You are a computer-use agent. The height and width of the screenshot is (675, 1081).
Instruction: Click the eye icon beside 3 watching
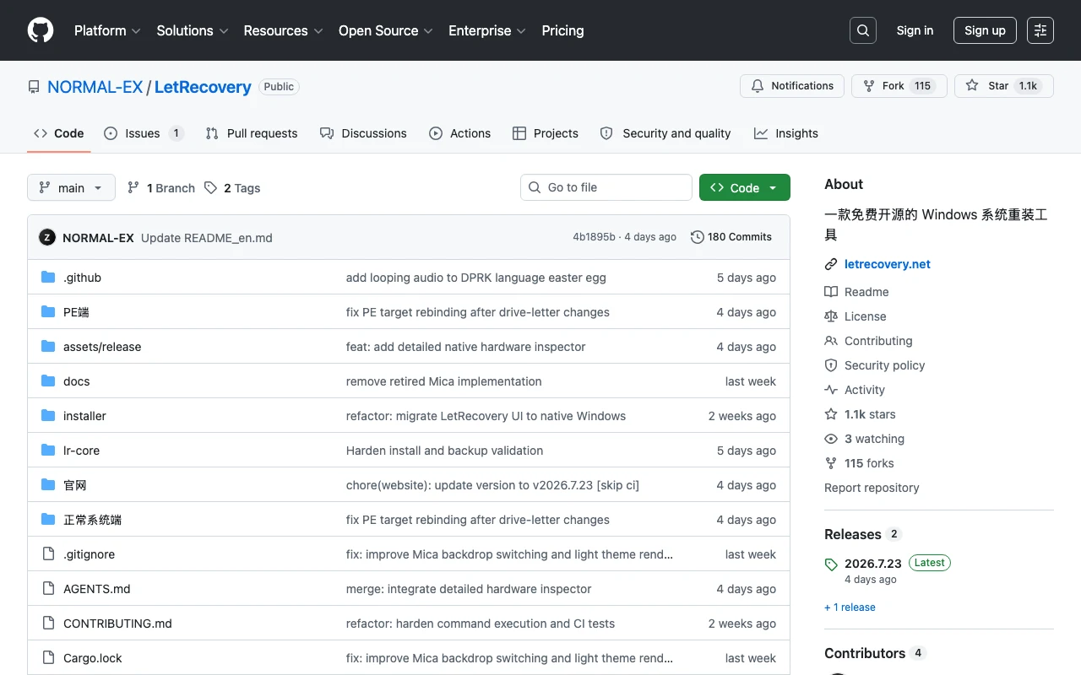831,438
